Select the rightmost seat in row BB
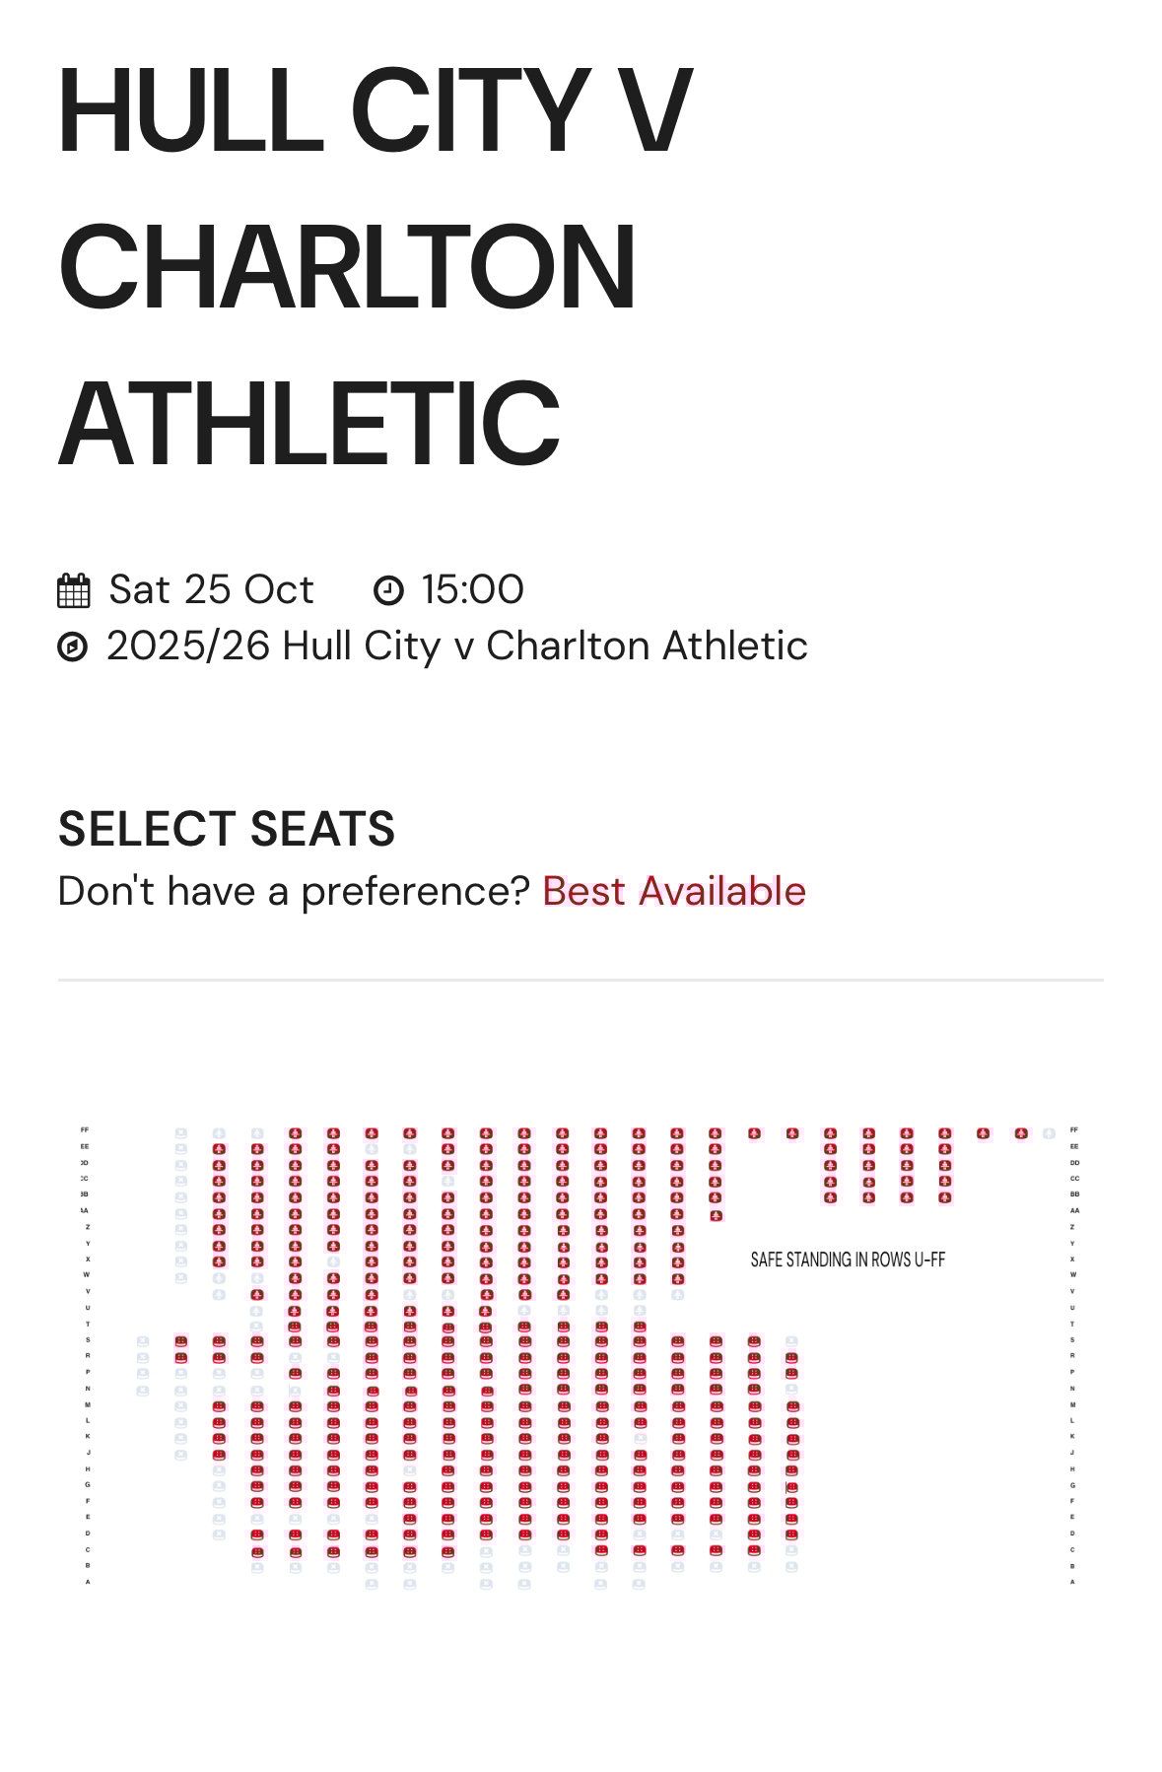Viewport: 1162px width, 1772px height. [x=945, y=1197]
